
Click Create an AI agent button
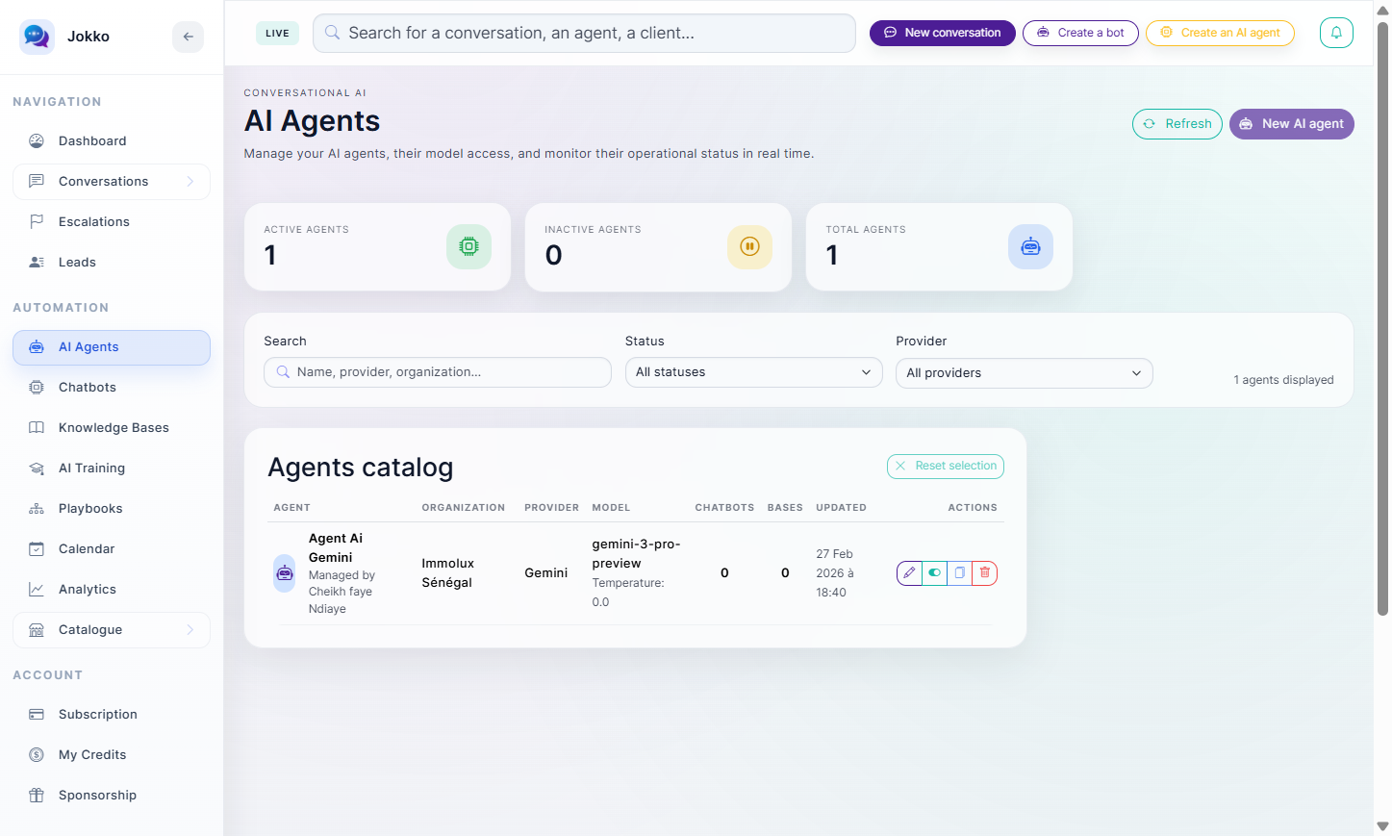(x=1220, y=33)
